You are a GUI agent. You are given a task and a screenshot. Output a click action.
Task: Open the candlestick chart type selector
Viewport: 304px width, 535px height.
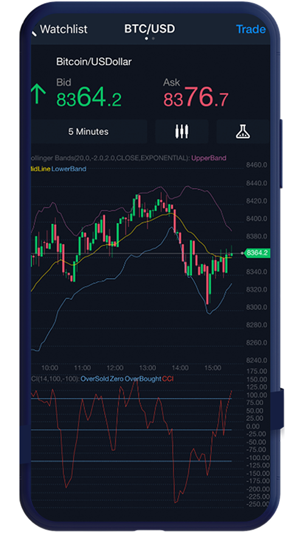pos(182,132)
